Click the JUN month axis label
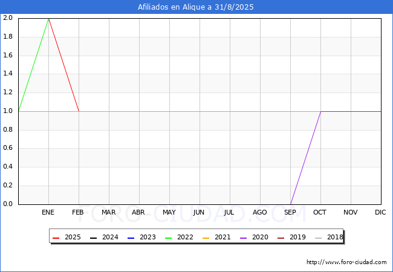 tap(199, 213)
